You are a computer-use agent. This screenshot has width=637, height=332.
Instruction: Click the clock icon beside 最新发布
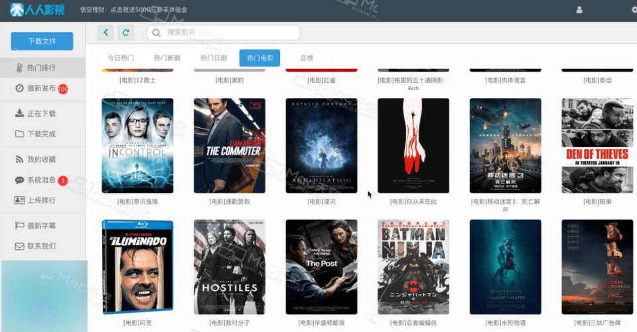pos(19,88)
